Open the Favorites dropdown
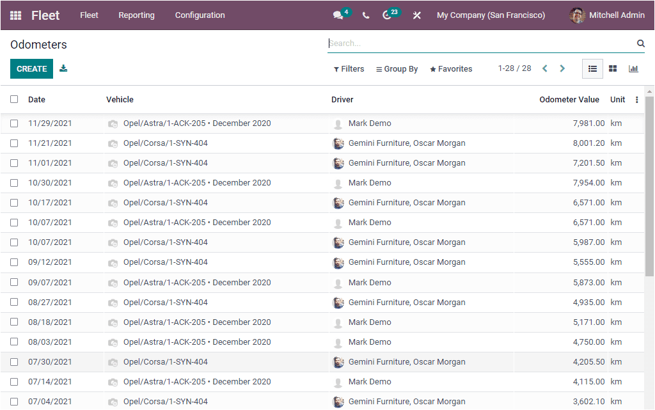The height and width of the screenshot is (410, 655). [450, 68]
